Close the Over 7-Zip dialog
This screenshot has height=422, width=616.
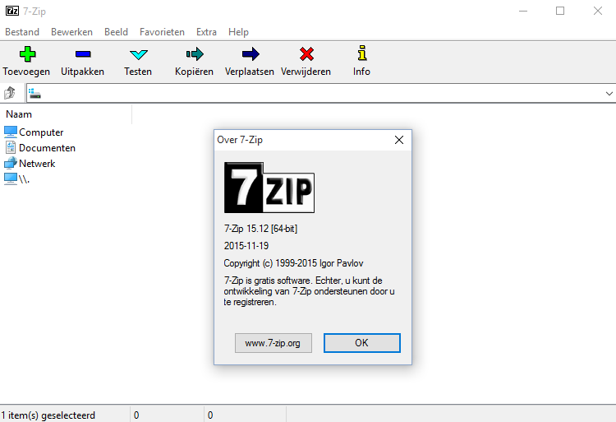point(399,140)
